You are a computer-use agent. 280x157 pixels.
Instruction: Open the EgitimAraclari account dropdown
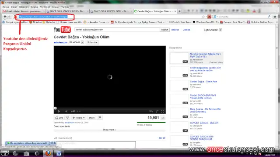pos(220,30)
